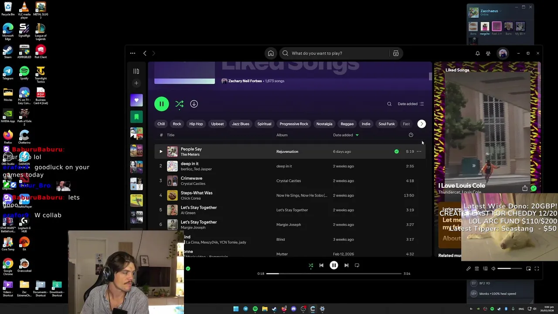Filter by Progressive Rock chip

(x=294, y=124)
